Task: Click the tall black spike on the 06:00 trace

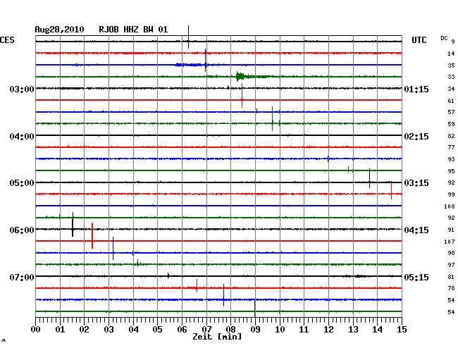Action: pyautogui.click(x=73, y=224)
